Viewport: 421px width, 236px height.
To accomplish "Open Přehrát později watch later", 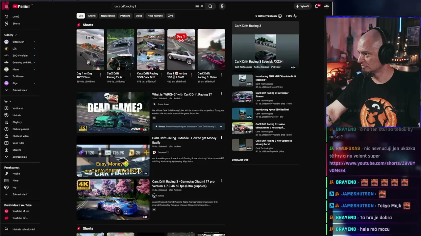I will 20,129.
